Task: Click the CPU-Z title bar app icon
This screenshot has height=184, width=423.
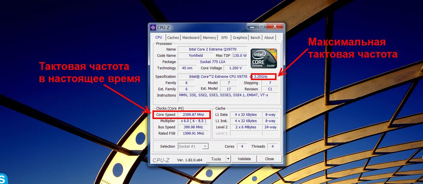Action: (x=153, y=28)
